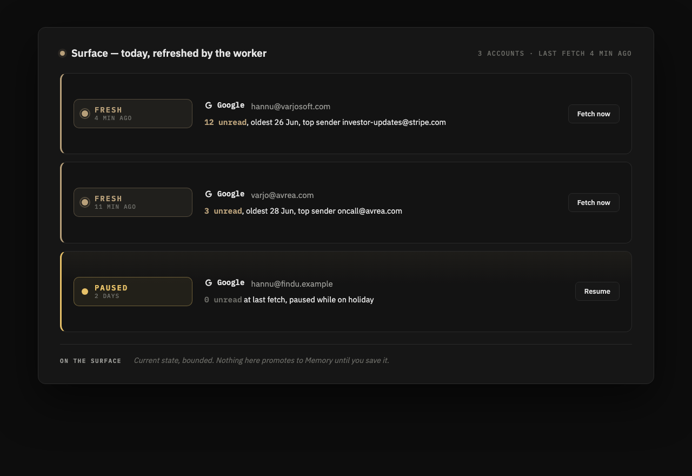Click sender investor-updates@stripe.com

pos(394,122)
